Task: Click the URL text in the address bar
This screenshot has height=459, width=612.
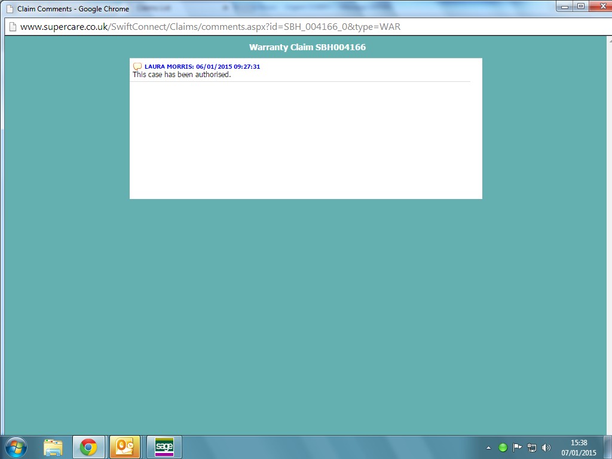Action: click(x=210, y=27)
